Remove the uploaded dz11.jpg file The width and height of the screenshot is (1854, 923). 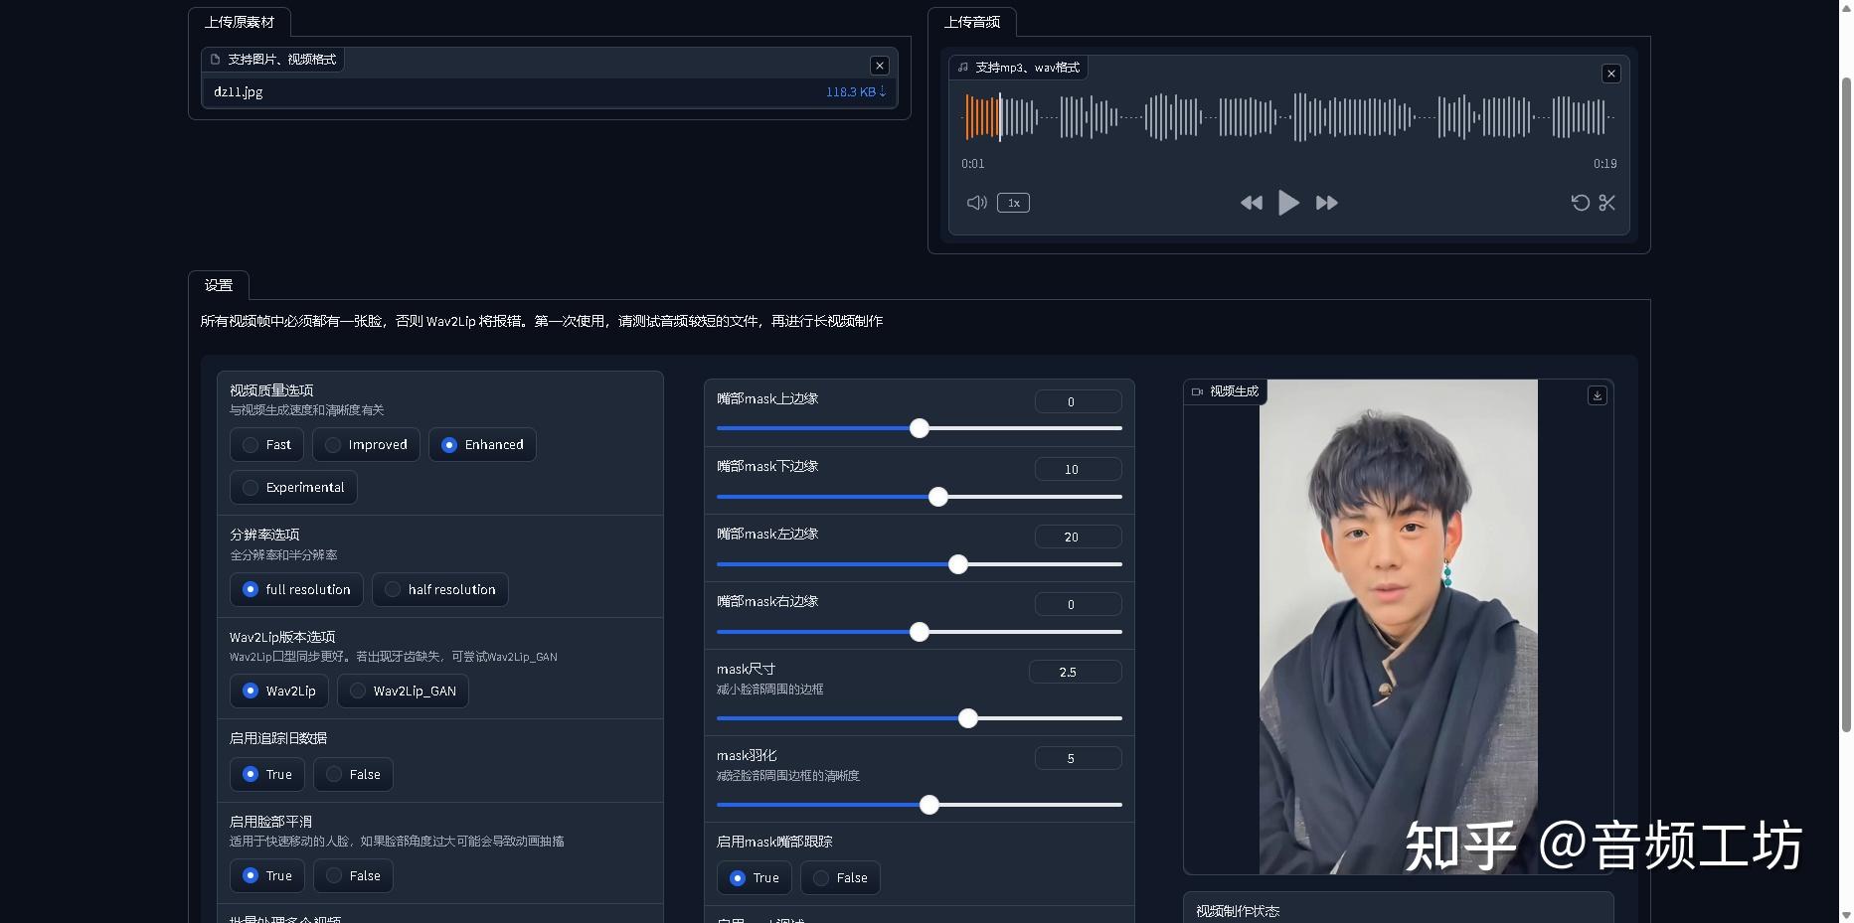[879, 65]
